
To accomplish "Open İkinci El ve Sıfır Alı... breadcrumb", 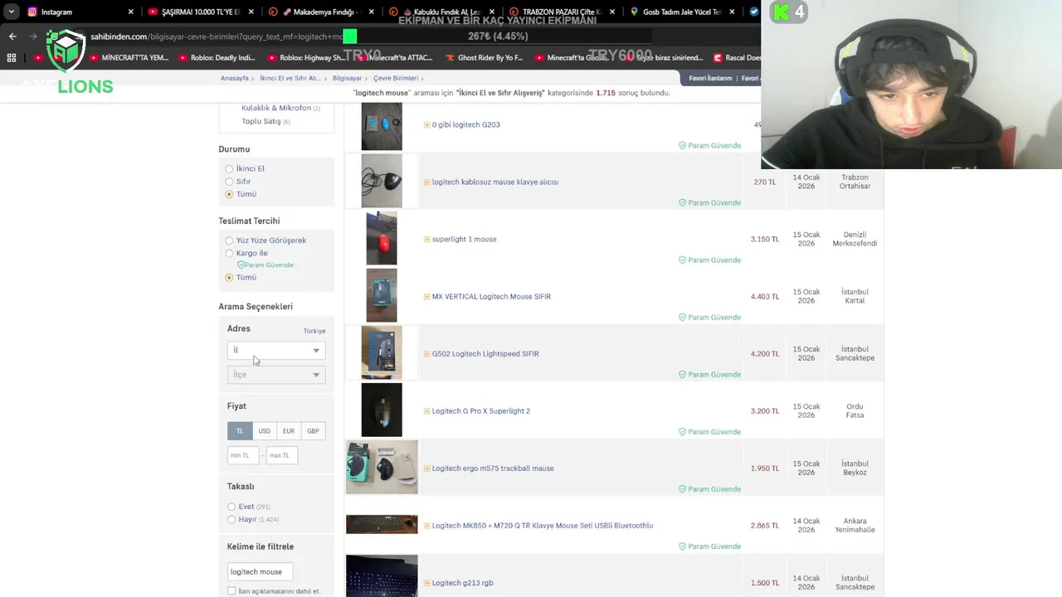I will [290, 78].
